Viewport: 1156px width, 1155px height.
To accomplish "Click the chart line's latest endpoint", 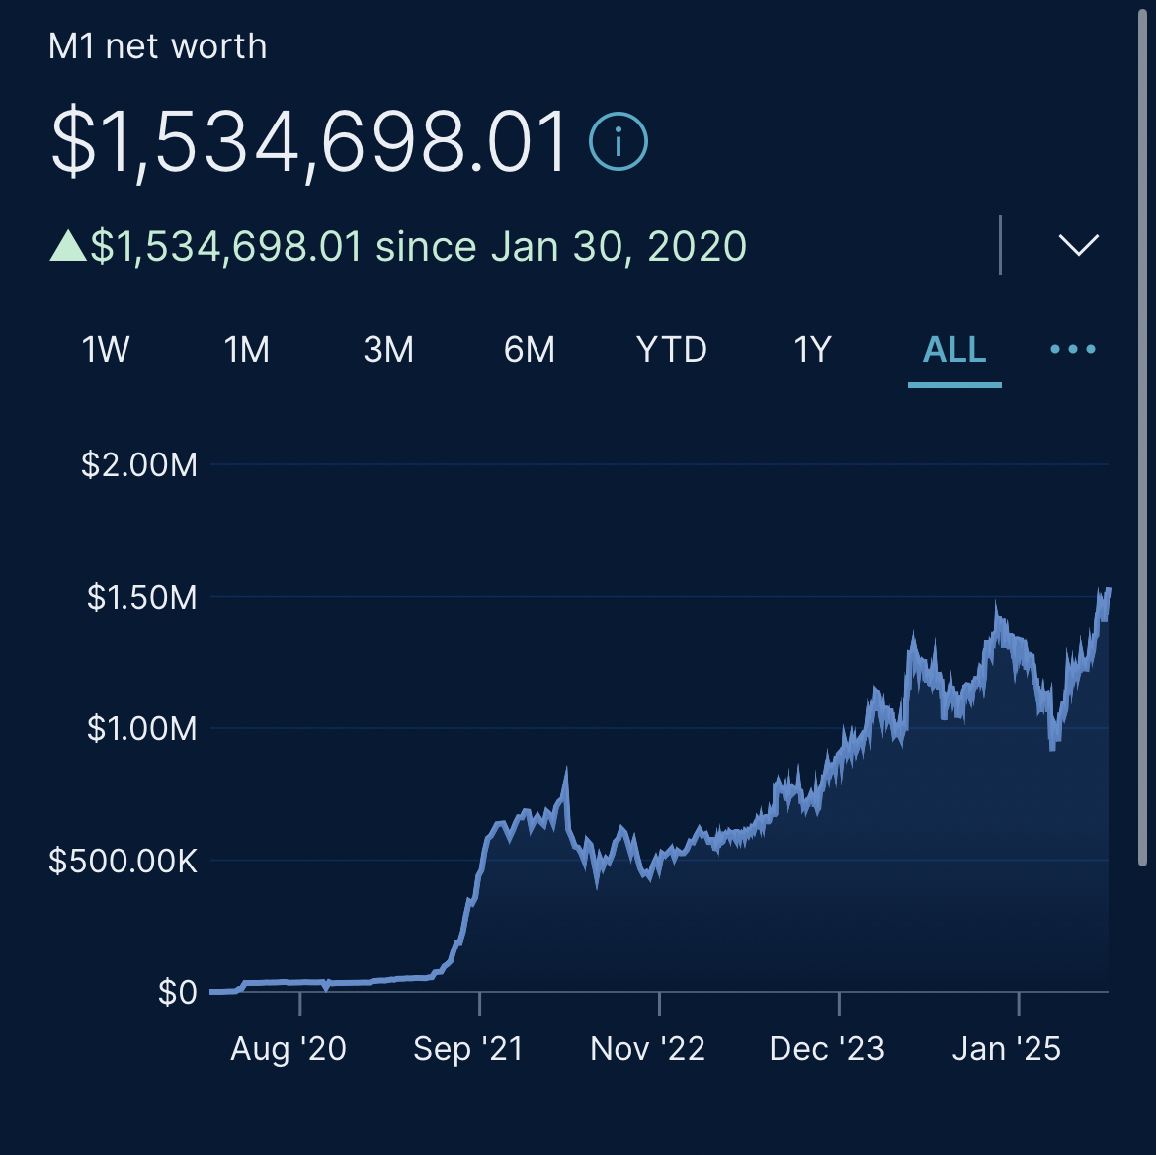I will (x=1108, y=590).
